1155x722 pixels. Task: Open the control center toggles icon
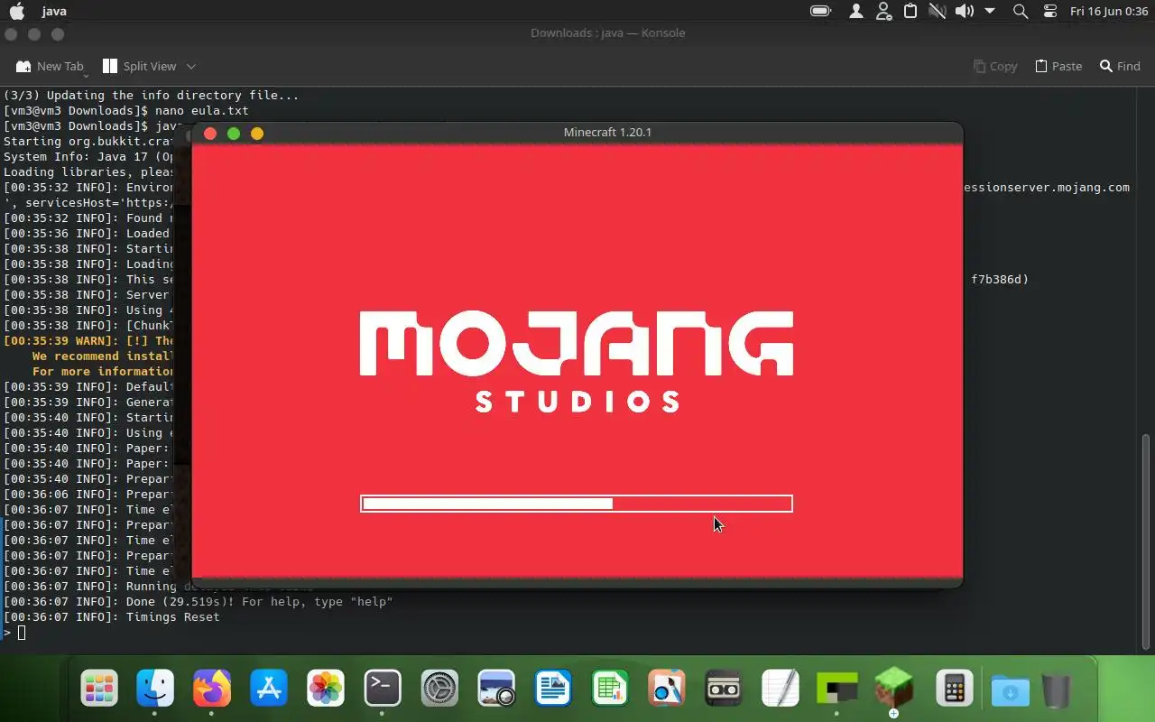1049,11
